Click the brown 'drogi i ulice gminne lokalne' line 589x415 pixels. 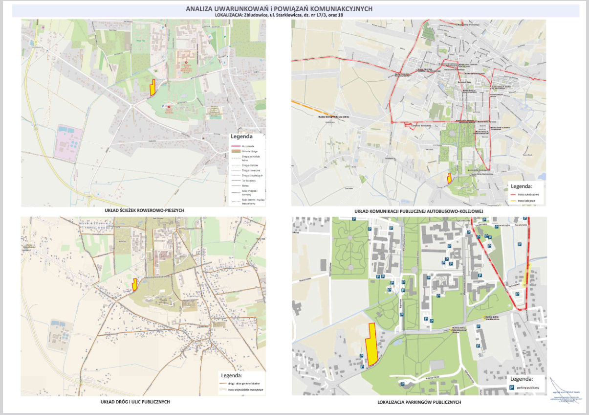(x=223, y=384)
